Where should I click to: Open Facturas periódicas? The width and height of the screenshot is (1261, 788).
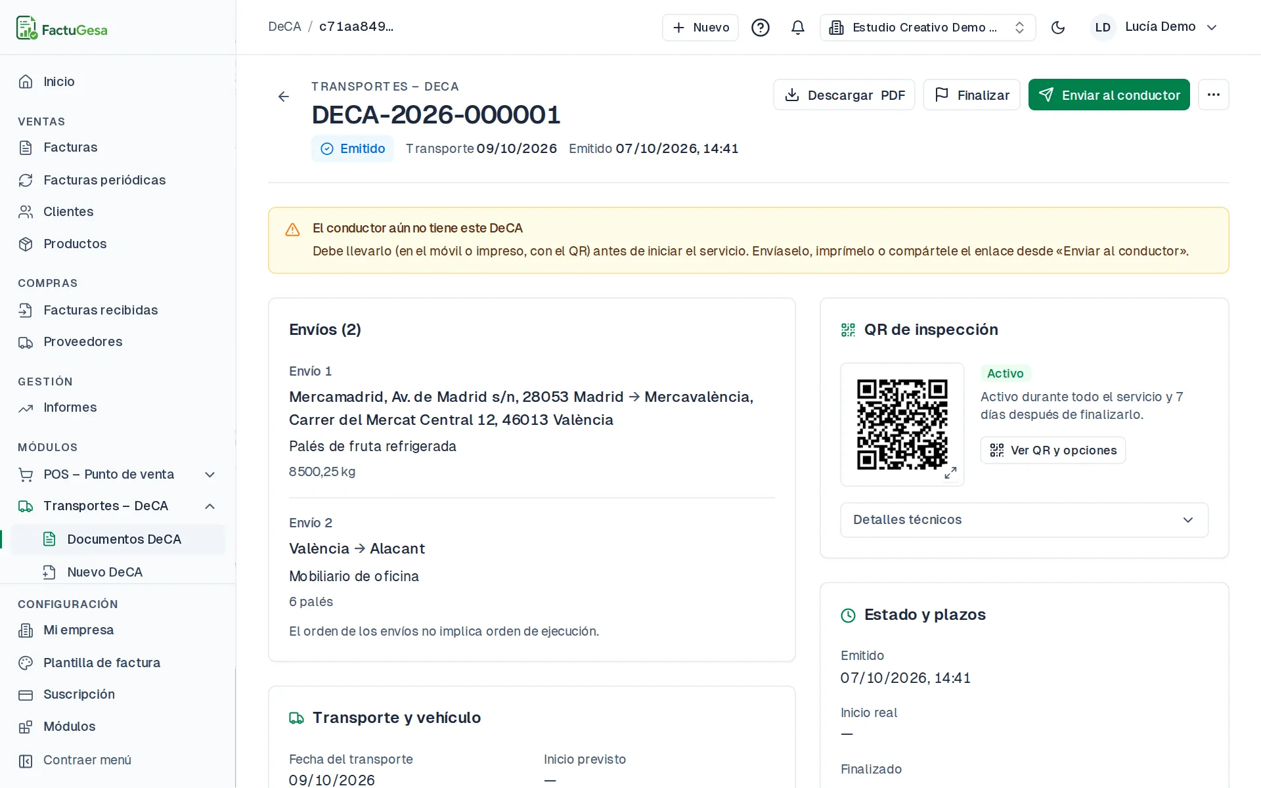tap(118, 180)
